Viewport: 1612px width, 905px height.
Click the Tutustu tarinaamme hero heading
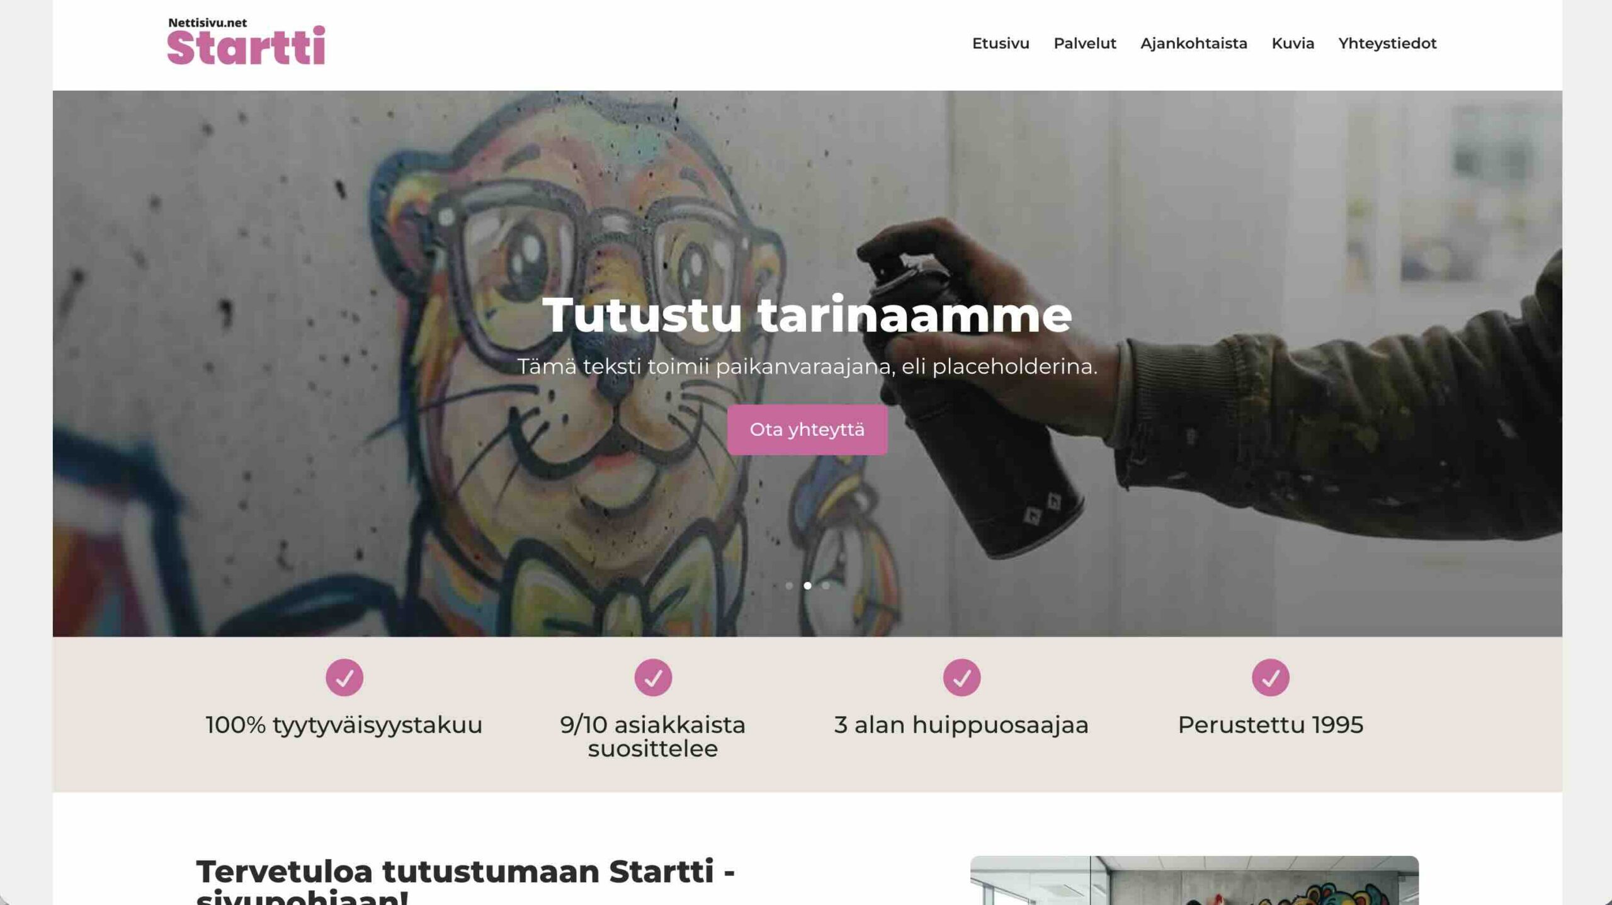[807, 314]
